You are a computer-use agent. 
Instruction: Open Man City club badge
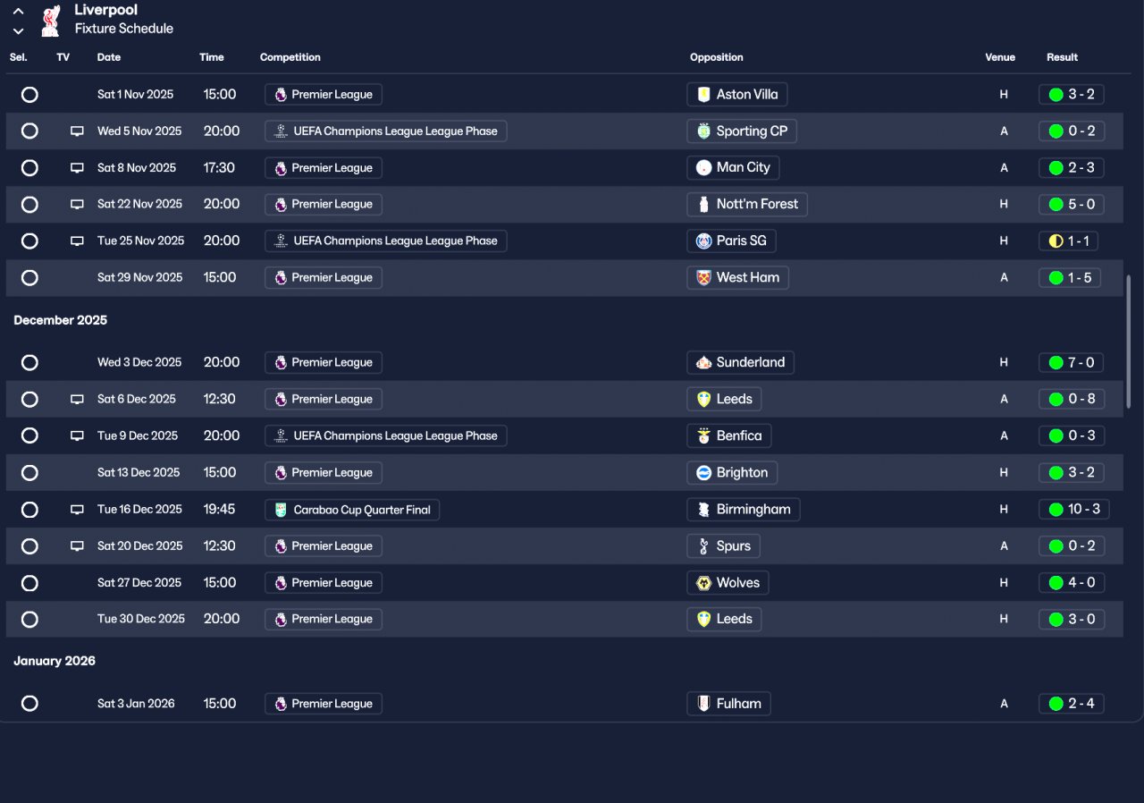click(703, 168)
